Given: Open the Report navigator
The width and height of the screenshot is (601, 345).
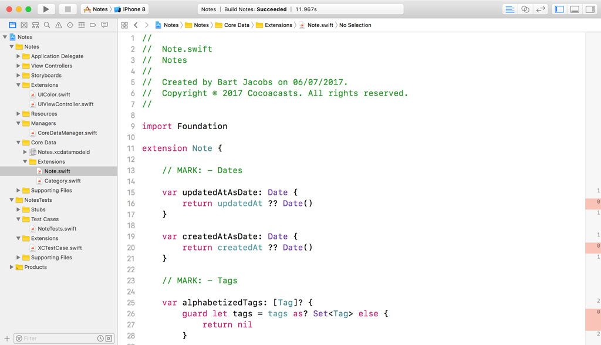Looking at the screenshot, I should pos(104,25).
